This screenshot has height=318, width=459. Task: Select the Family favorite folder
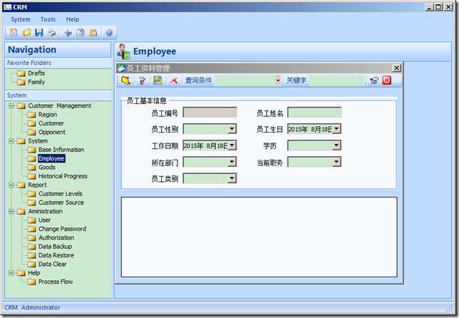click(x=36, y=82)
